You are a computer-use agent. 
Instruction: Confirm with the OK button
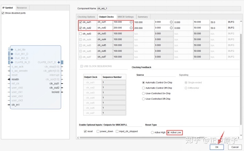(217, 147)
